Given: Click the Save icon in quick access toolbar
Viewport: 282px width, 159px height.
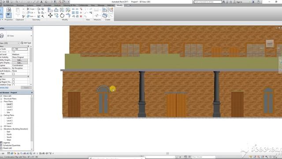Looking at the screenshot, I should pyautogui.click(x=7, y=2).
